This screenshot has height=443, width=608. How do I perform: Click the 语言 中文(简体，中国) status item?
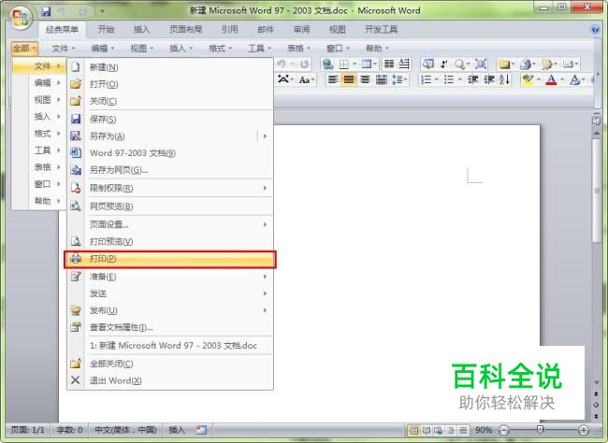coord(125,429)
